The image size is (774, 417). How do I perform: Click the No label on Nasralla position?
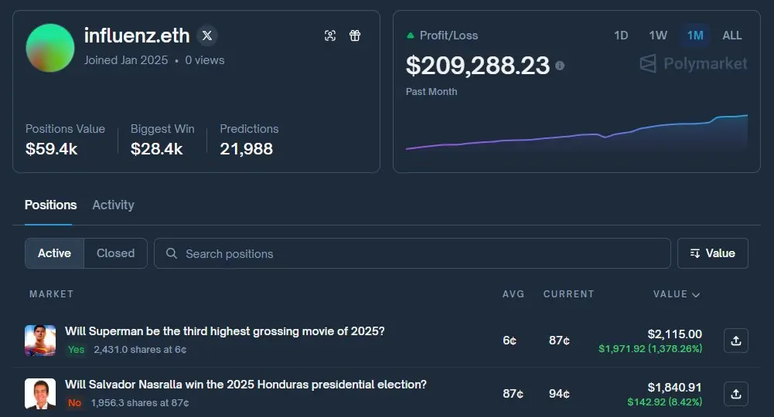pos(74,402)
